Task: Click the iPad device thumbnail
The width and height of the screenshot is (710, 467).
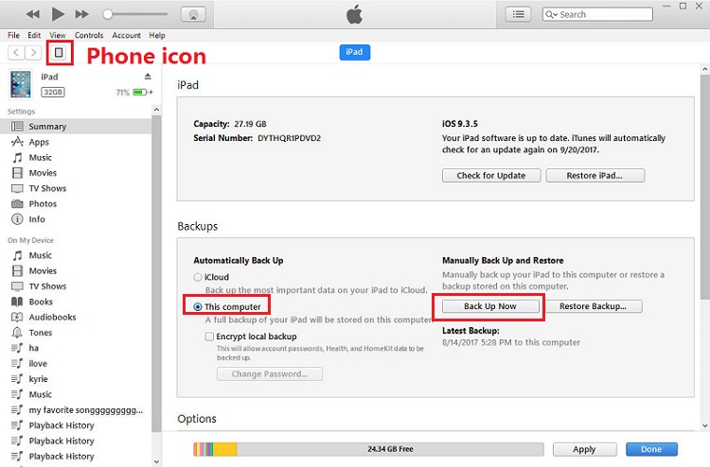Action: click(21, 84)
